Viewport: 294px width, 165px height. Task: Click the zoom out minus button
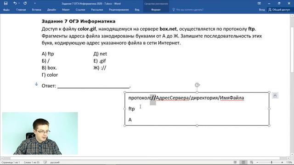257,162
